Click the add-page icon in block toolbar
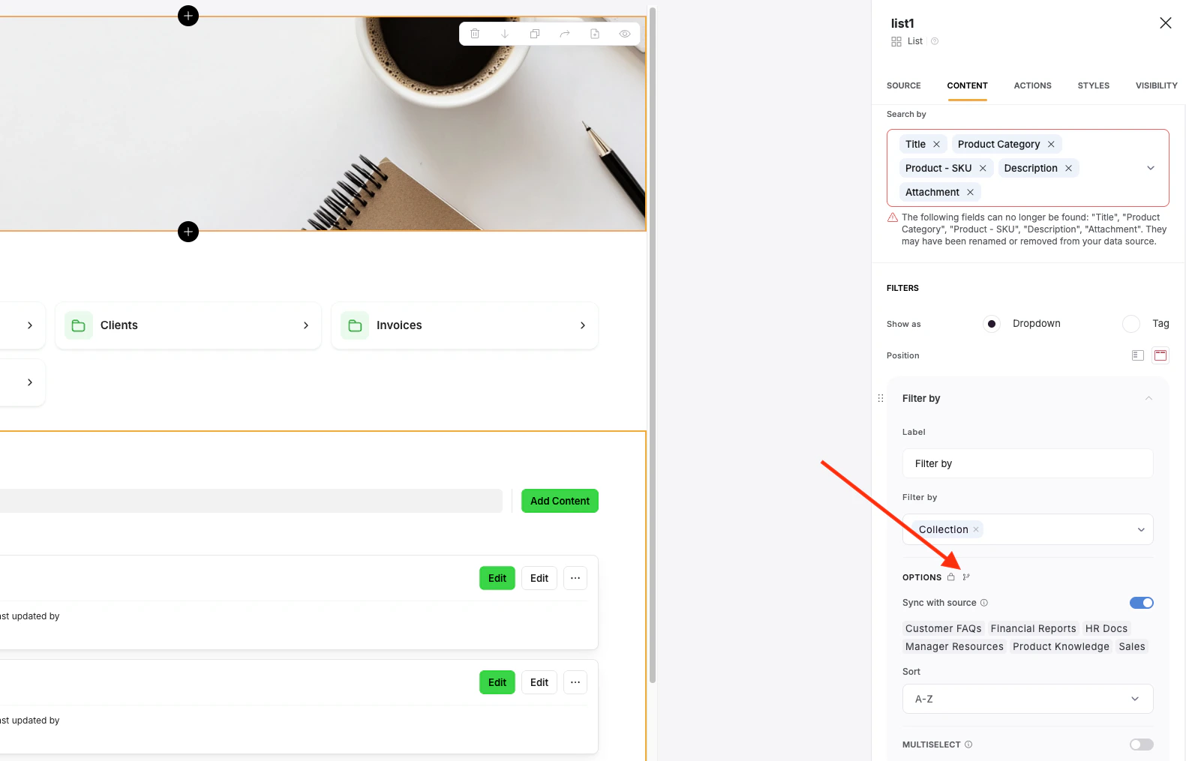 coord(595,34)
